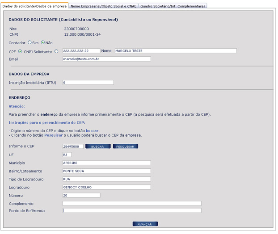Screen dimensions: 278x234
Task: Select Sim for Contador
Action: click(x=29, y=42)
